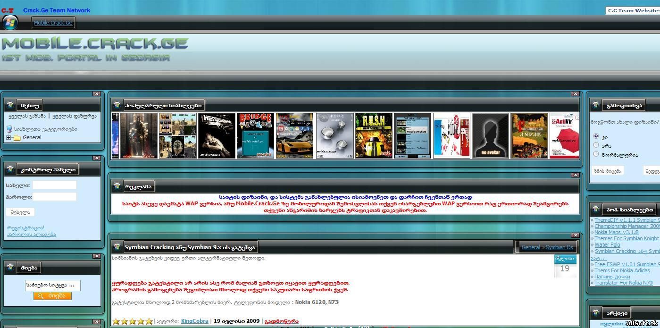This screenshot has width=660, height=328.
Task: Select the ნორმალურია poll option
Action: (596, 154)
